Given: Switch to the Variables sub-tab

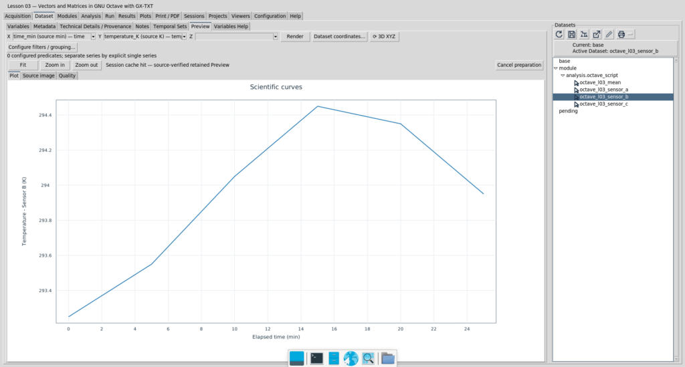Looking at the screenshot, I should pos(18,27).
